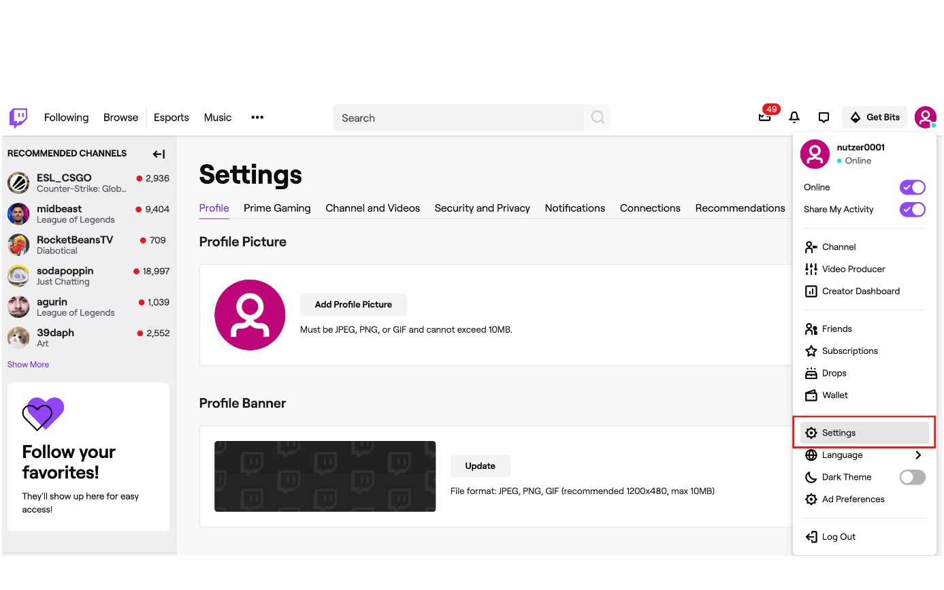
Task: Click ESL_CSGO channel avatar
Action: pos(18,182)
